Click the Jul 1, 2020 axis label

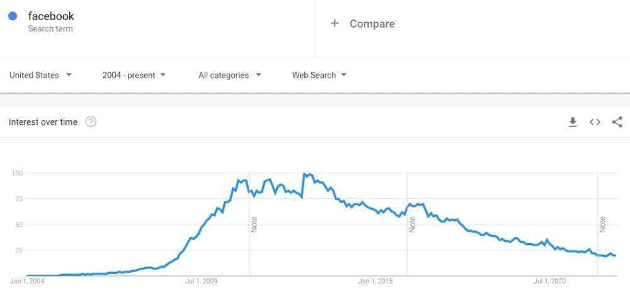click(549, 281)
